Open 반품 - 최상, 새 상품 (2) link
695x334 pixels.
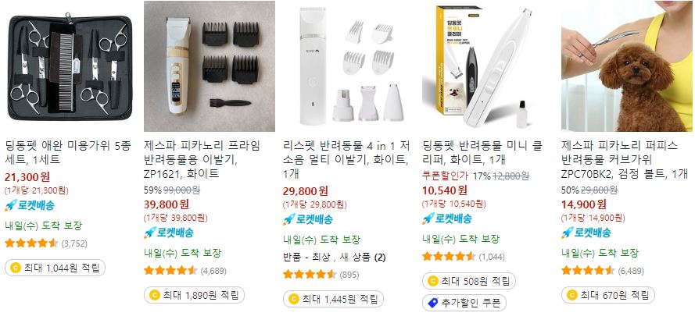click(335, 257)
